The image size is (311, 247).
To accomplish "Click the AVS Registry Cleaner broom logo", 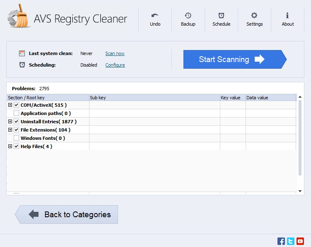I will [18, 16].
